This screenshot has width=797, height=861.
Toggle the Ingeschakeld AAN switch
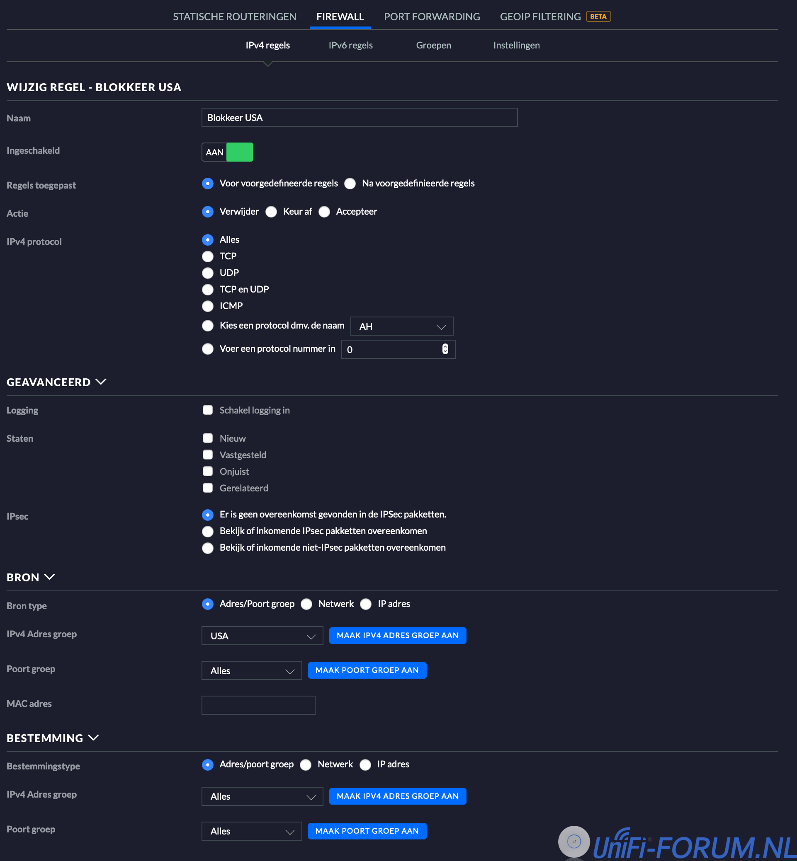[227, 152]
